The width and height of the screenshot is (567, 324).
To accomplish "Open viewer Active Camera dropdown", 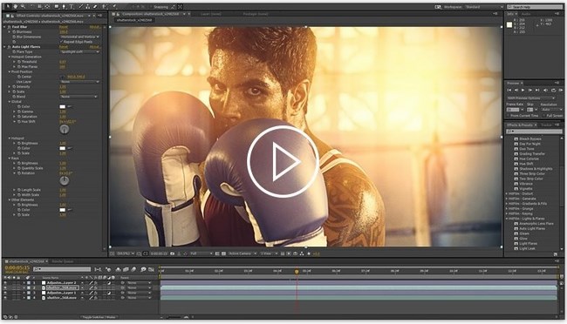I will point(243,253).
